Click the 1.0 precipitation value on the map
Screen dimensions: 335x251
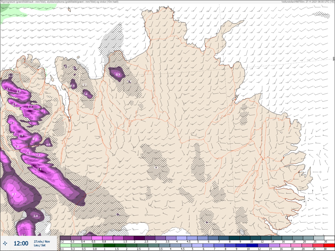[17, 147]
